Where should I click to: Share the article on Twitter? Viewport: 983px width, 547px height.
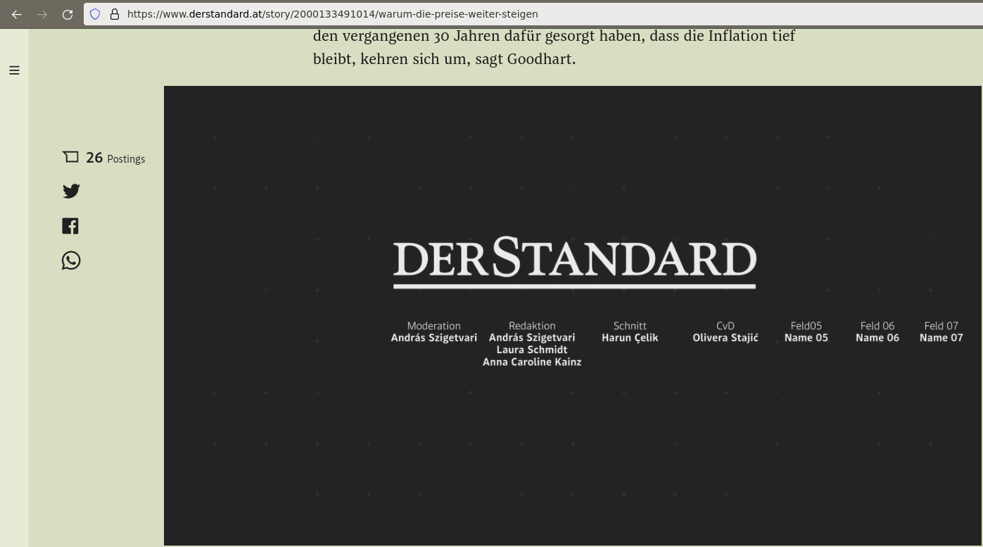pyautogui.click(x=71, y=191)
